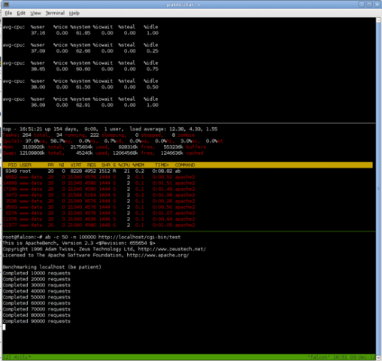Open the File menu

tap(8, 13)
